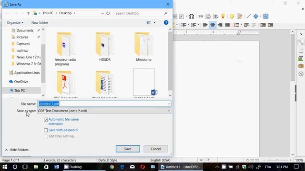Click the file list vertical scrollbar
This screenshot has width=305, height=171.
coord(170,61)
